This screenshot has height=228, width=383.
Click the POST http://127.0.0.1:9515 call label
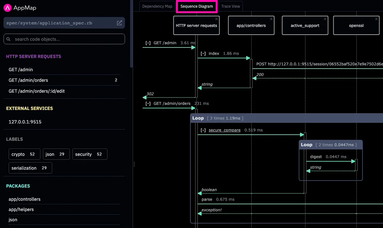320,64
